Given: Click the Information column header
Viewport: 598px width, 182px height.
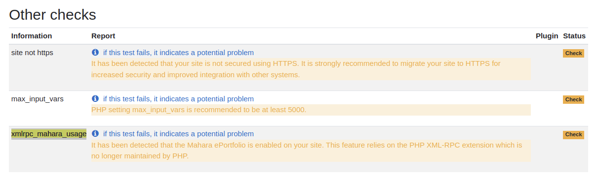Looking at the screenshot, I should click(32, 36).
